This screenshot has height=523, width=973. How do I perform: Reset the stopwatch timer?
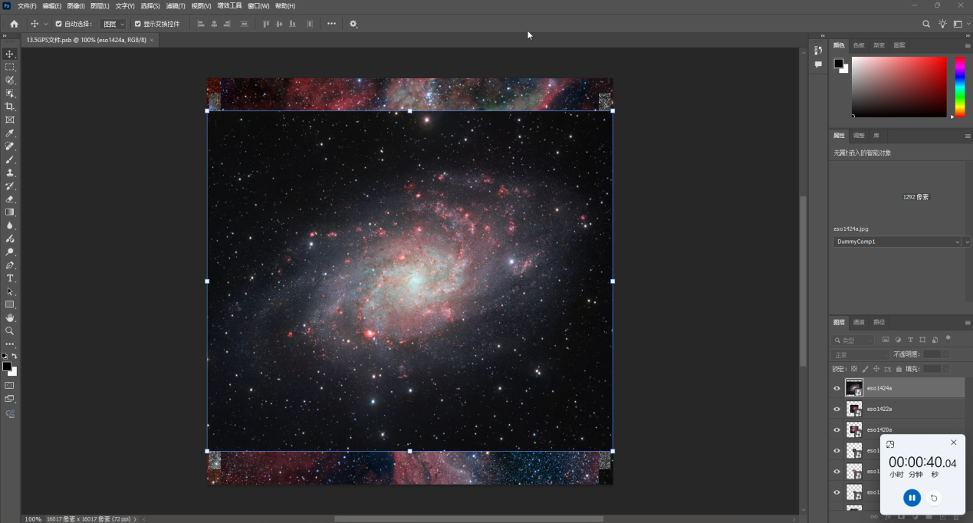(934, 498)
